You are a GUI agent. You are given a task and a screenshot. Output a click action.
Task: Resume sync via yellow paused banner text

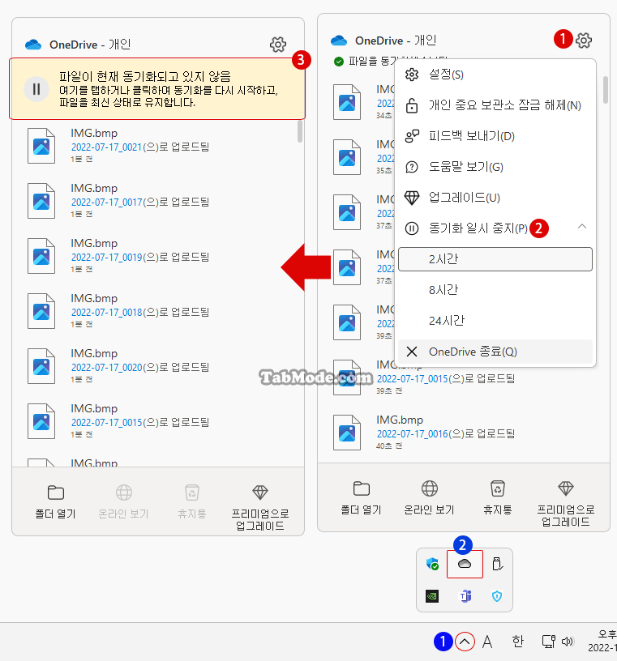(x=169, y=89)
